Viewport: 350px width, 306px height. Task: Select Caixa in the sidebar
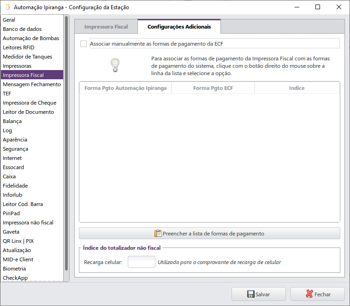32,177
